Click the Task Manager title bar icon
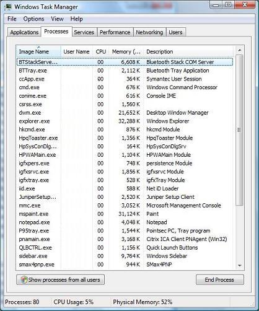 8,7
